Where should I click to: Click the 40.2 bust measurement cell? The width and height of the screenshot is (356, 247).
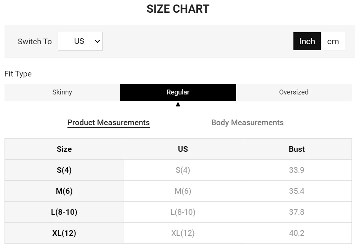click(x=297, y=233)
